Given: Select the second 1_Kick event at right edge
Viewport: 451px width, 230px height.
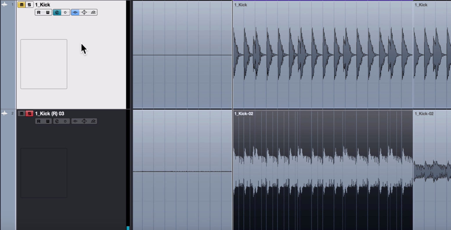Looking at the screenshot, I should point(432,54).
